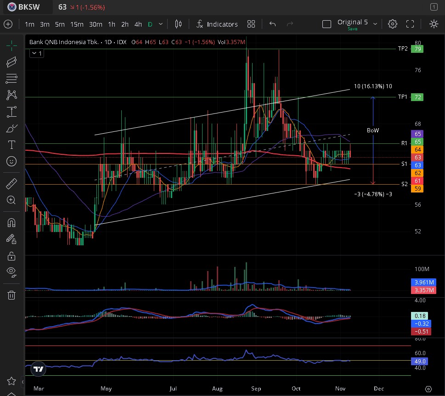Click the TP1 72 price label

coord(417,97)
